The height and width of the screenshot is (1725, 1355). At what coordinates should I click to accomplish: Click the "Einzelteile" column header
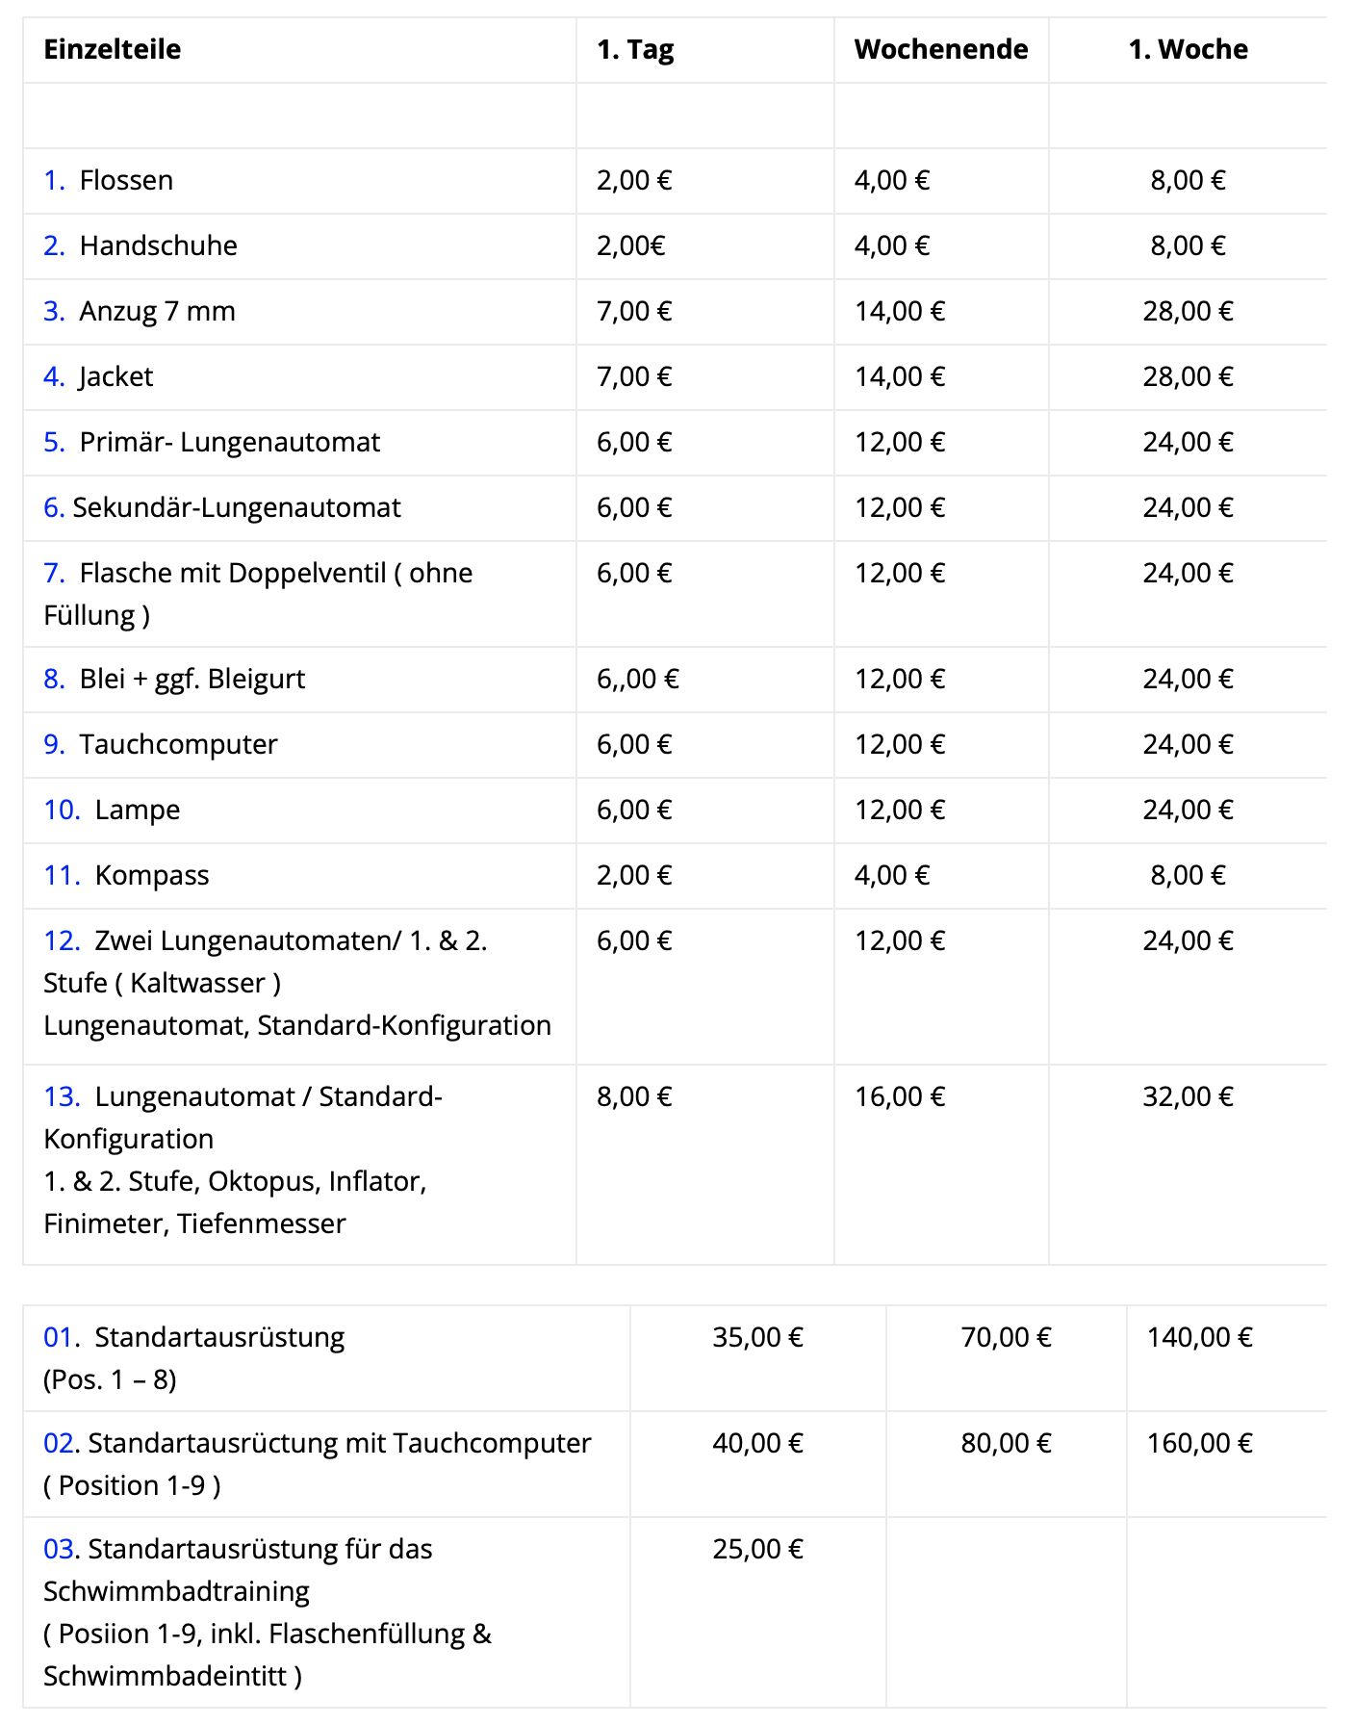click(113, 50)
